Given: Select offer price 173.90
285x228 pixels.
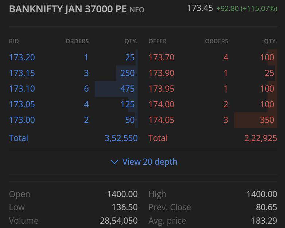Looking at the screenshot, I should (161, 73).
